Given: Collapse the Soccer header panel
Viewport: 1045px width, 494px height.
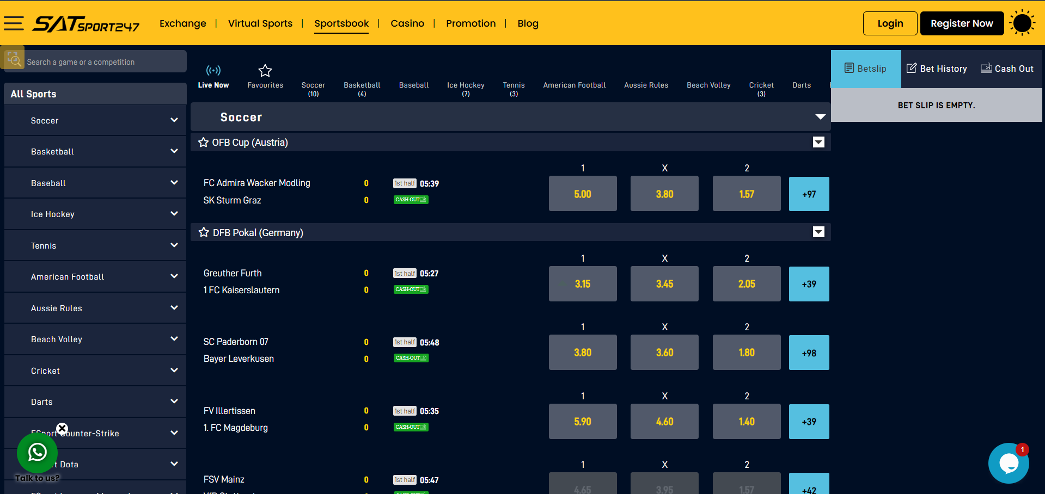Looking at the screenshot, I should click(821, 116).
